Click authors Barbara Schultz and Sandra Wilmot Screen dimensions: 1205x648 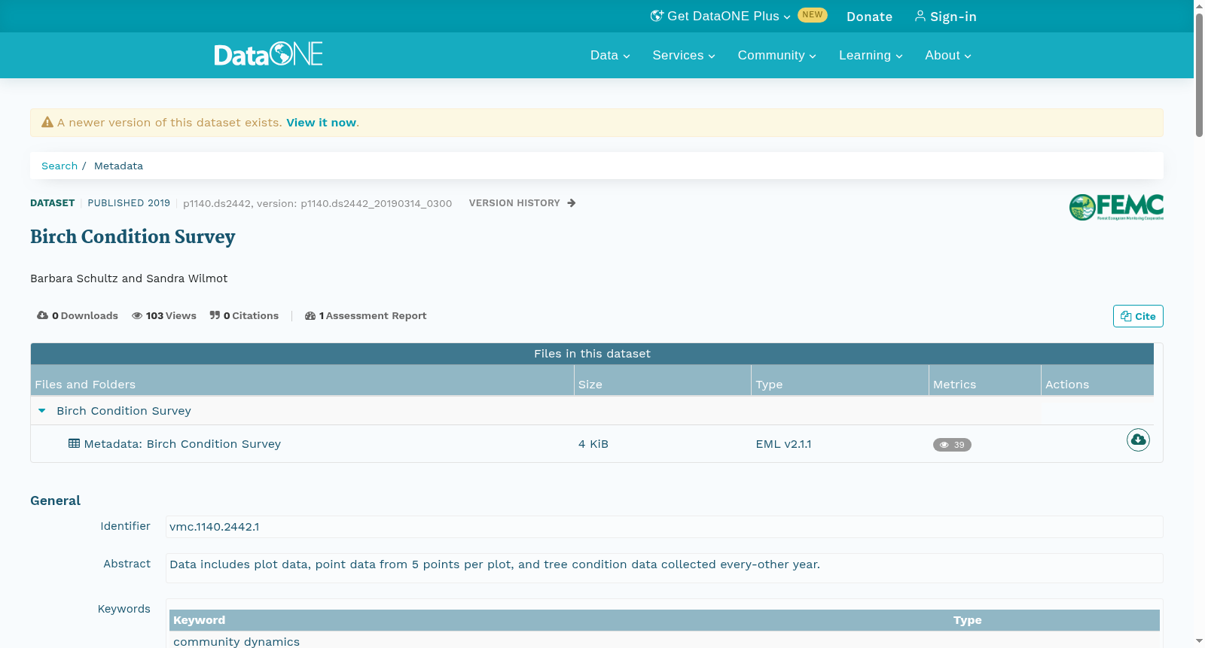[129, 278]
